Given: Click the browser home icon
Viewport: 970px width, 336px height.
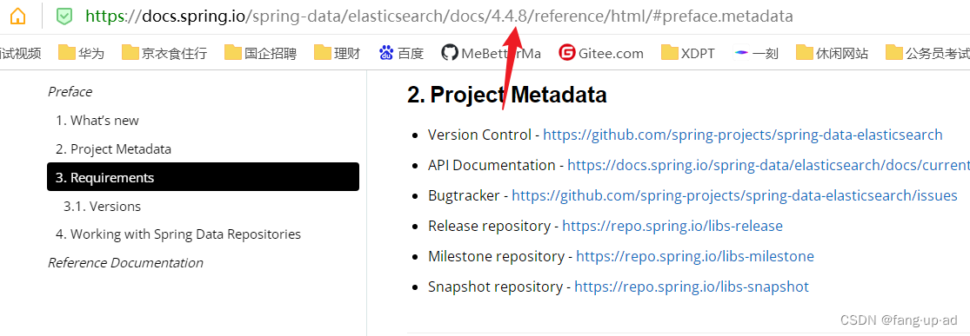Looking at the screenshot, I should tap(18, 16).
